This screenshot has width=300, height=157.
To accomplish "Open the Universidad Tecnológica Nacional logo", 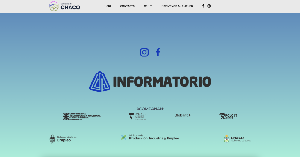I will [x=82, y=116].
